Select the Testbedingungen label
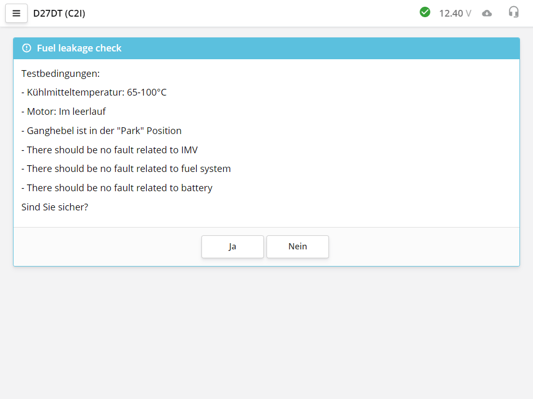The height and width of the screenshot is (399, 533). 60,74
